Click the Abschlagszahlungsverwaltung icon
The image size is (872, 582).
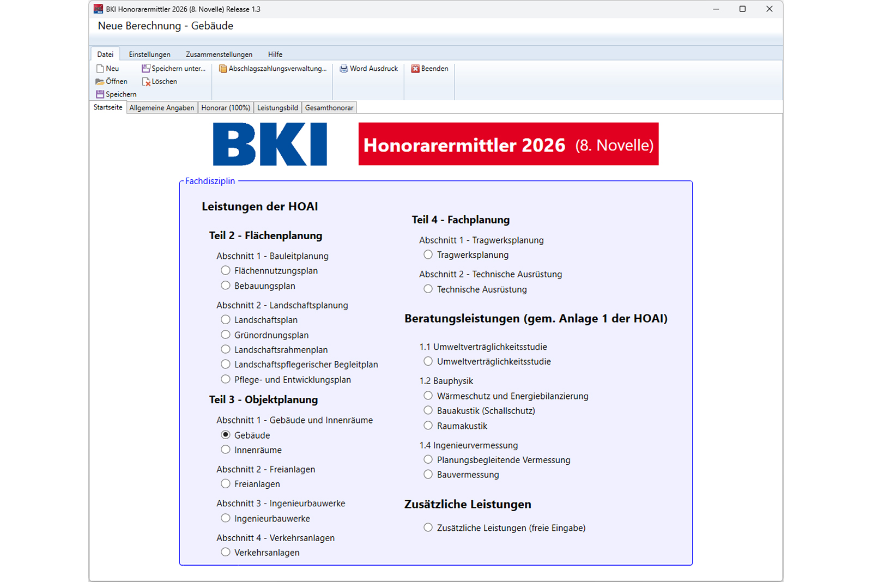(223, 69)
